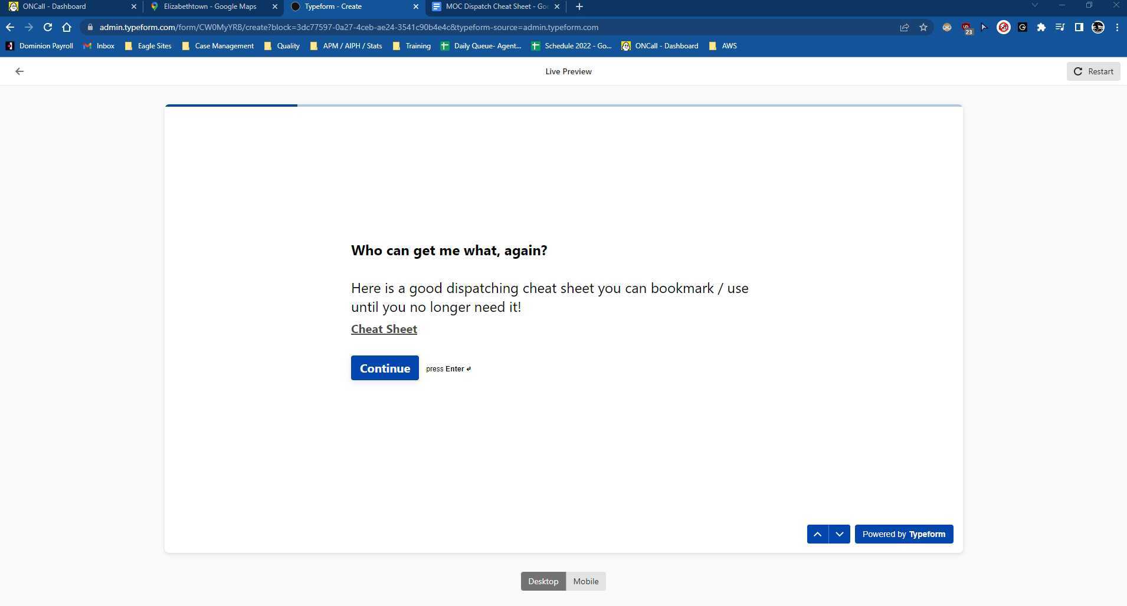Close the MOC Dispatch Cheat Sheet tab
The height and width of the screenshot is (606, 1127).
click(556, 6)
